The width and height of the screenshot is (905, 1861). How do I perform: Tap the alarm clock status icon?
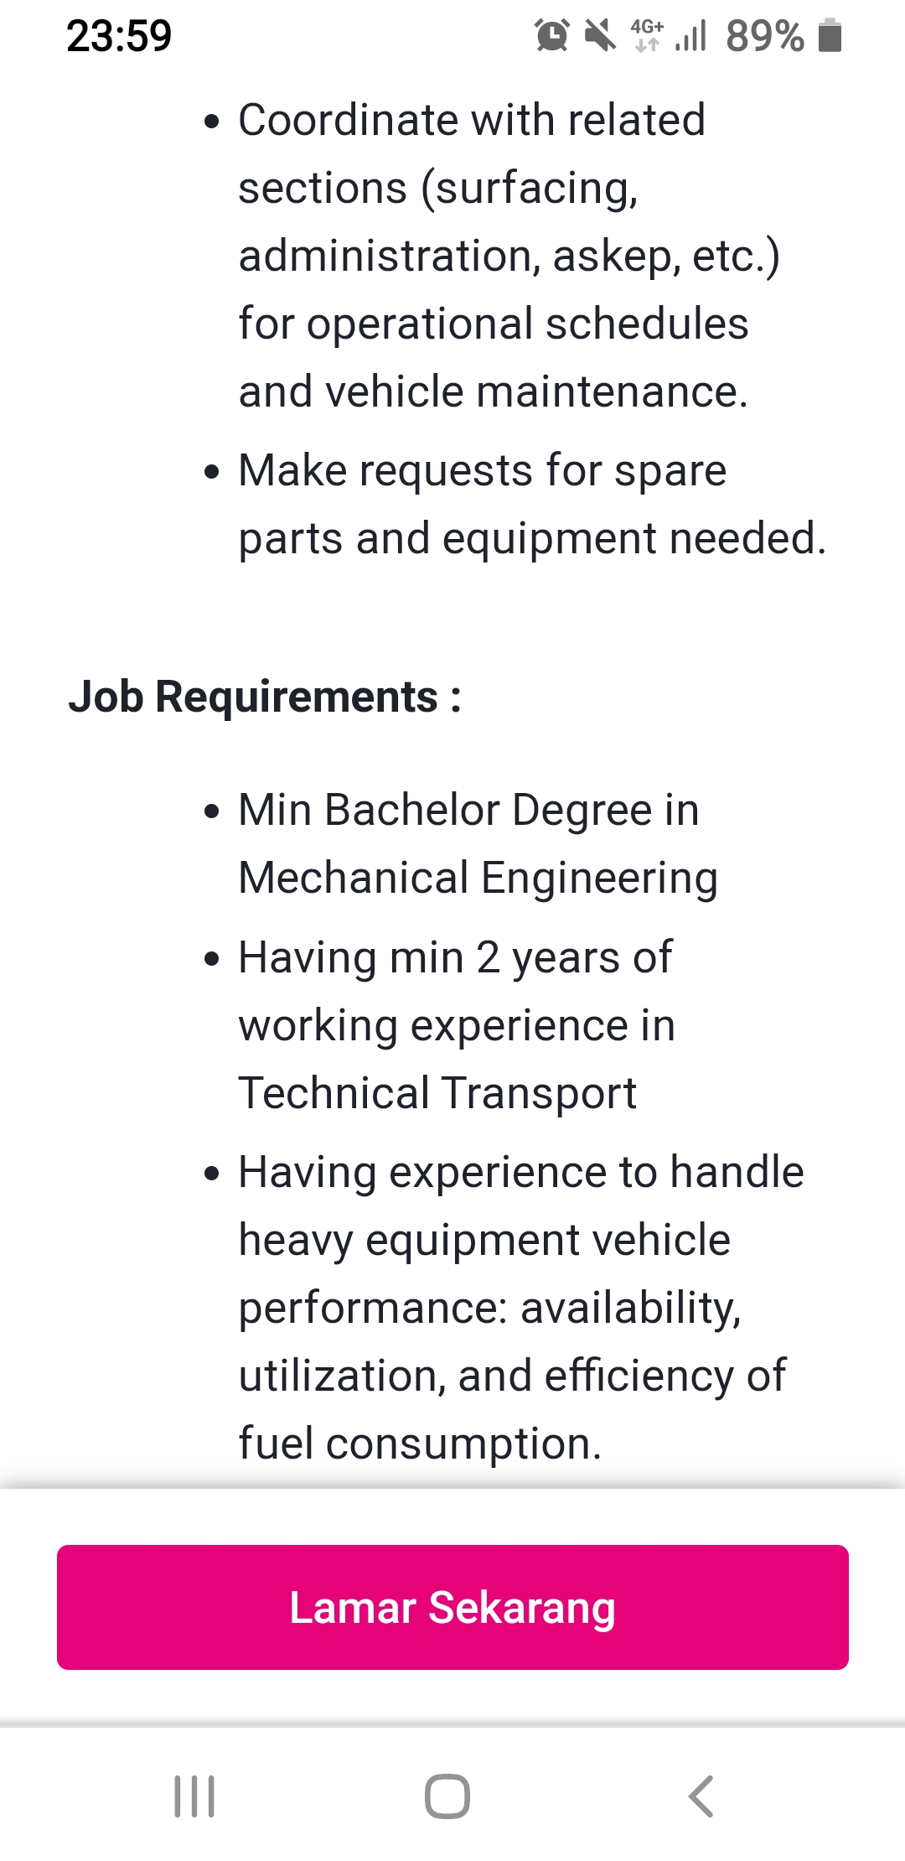pos(552,35)
